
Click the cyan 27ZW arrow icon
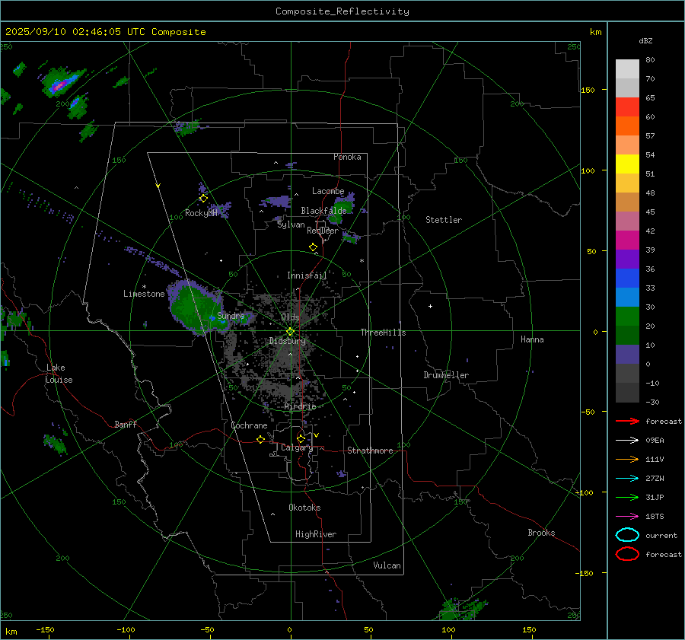(x=627, y=479)
